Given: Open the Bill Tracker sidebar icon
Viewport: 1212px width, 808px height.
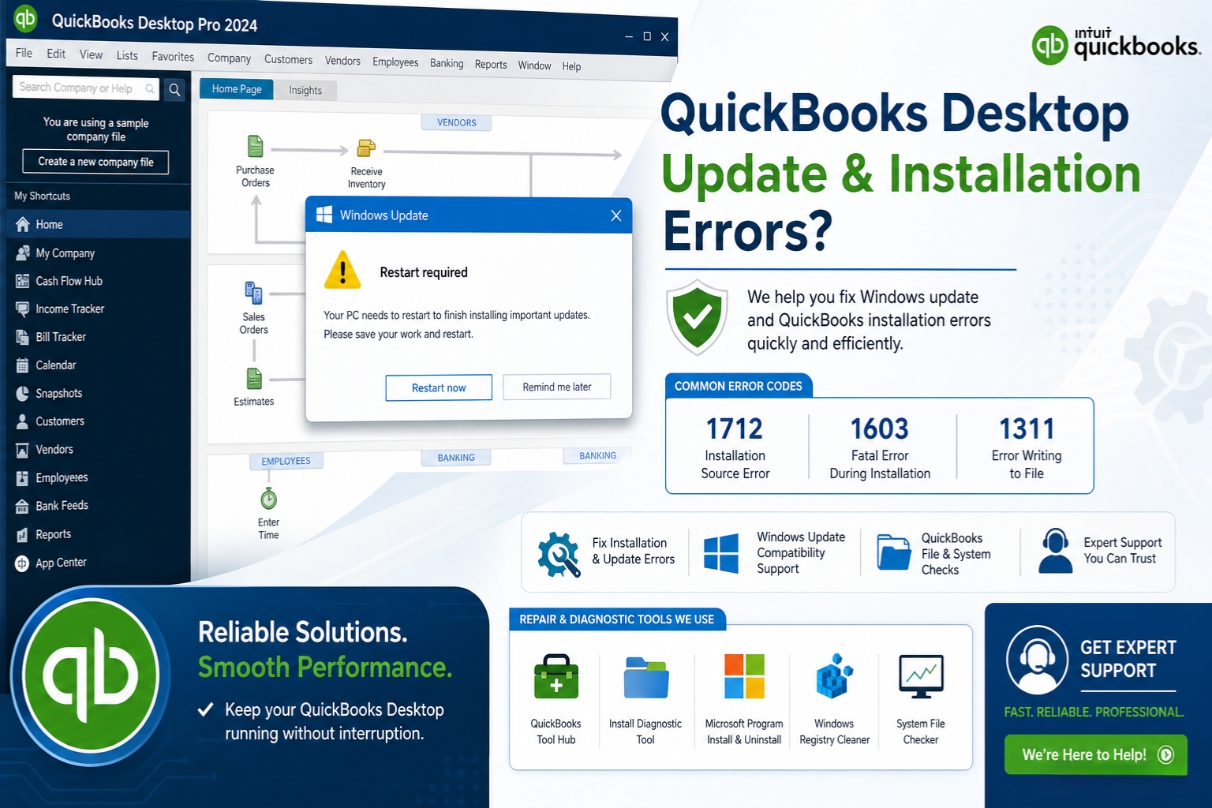Looking at the screenshot, I should coord(23,337).
